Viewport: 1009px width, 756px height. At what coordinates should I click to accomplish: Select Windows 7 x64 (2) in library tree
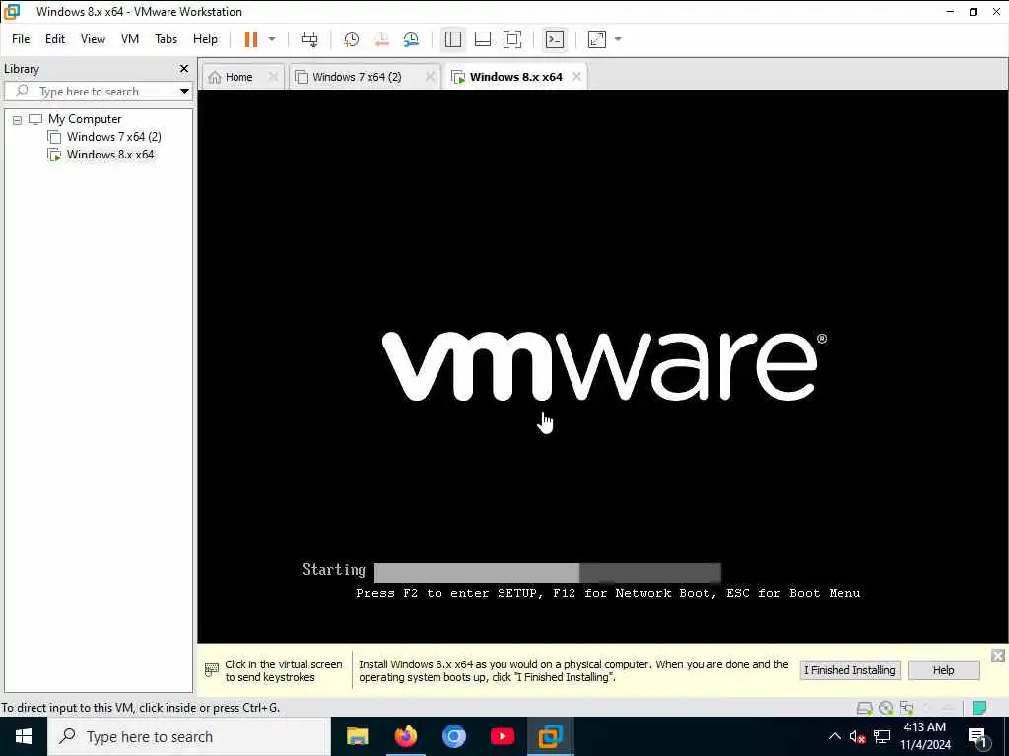click(113, 136)
